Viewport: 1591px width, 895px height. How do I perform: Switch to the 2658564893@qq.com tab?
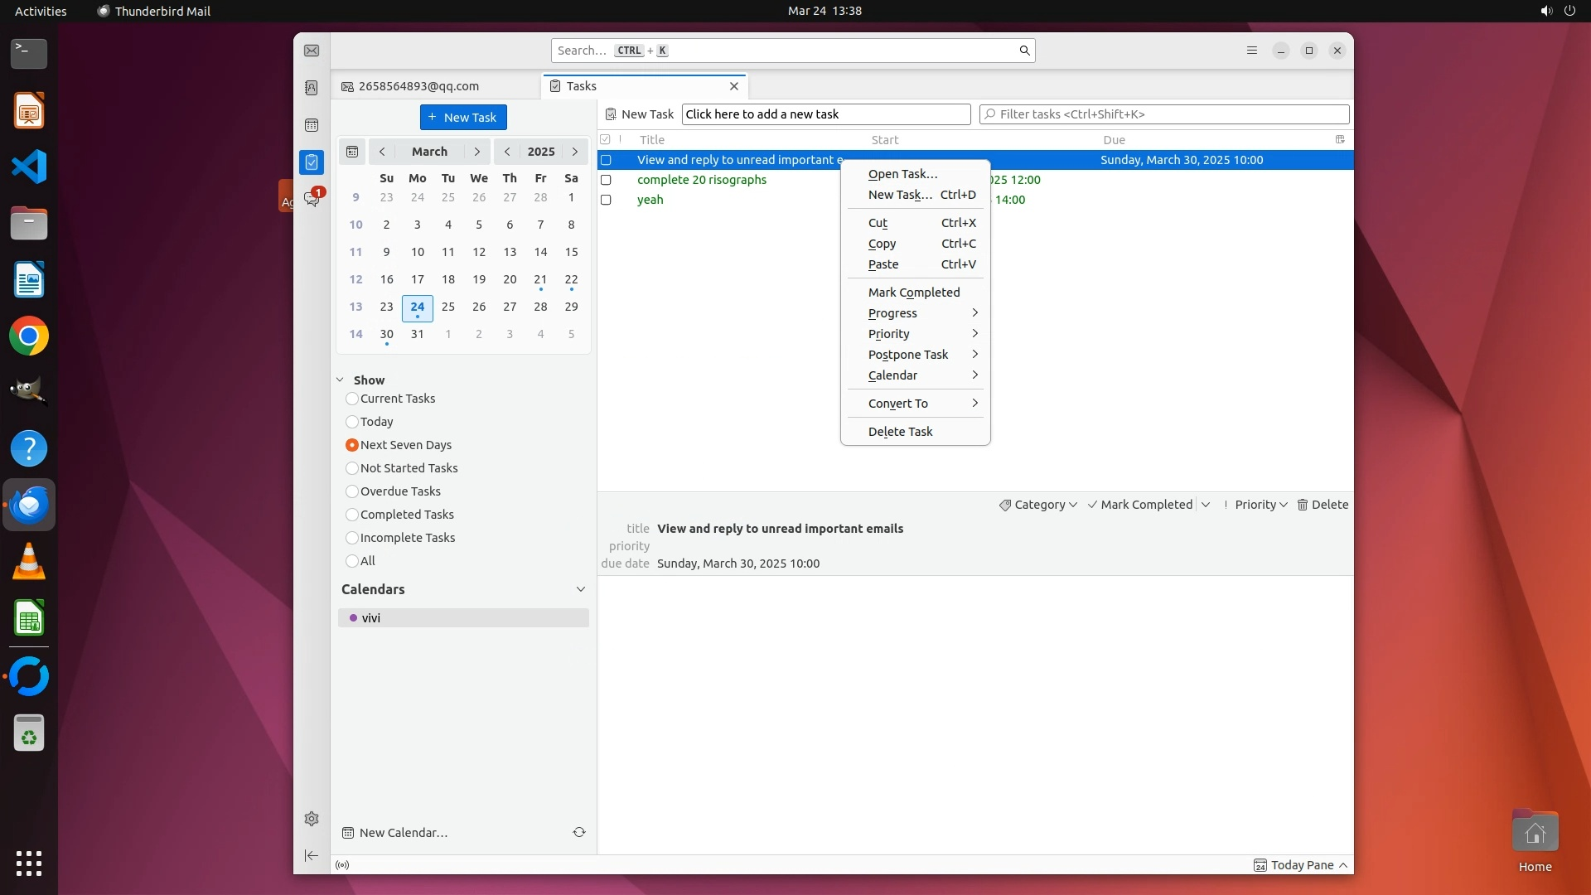point(418,86)
